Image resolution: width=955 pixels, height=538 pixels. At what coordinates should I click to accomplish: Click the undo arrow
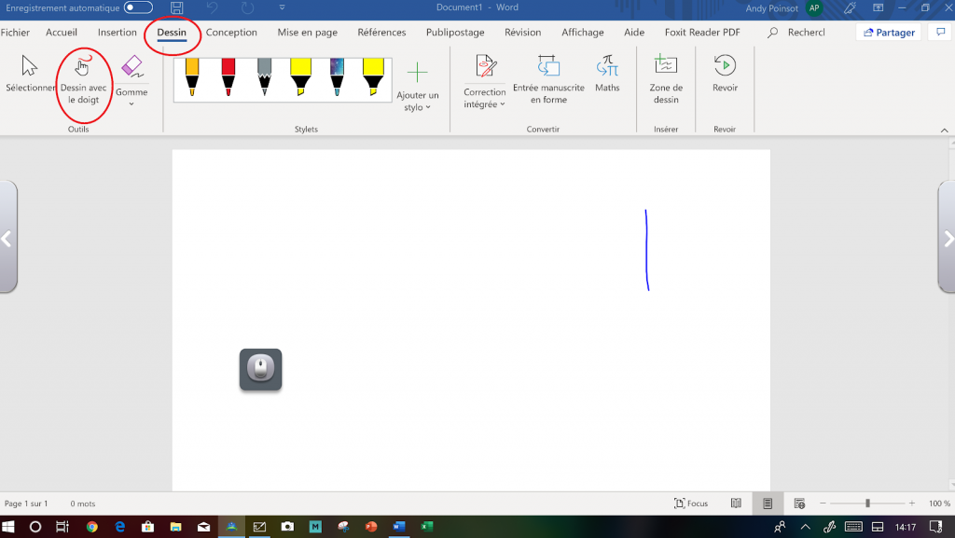coord(212,7)
